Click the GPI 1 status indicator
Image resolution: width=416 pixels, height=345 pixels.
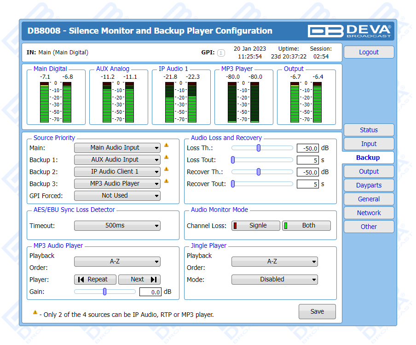[x=221, y=53]
